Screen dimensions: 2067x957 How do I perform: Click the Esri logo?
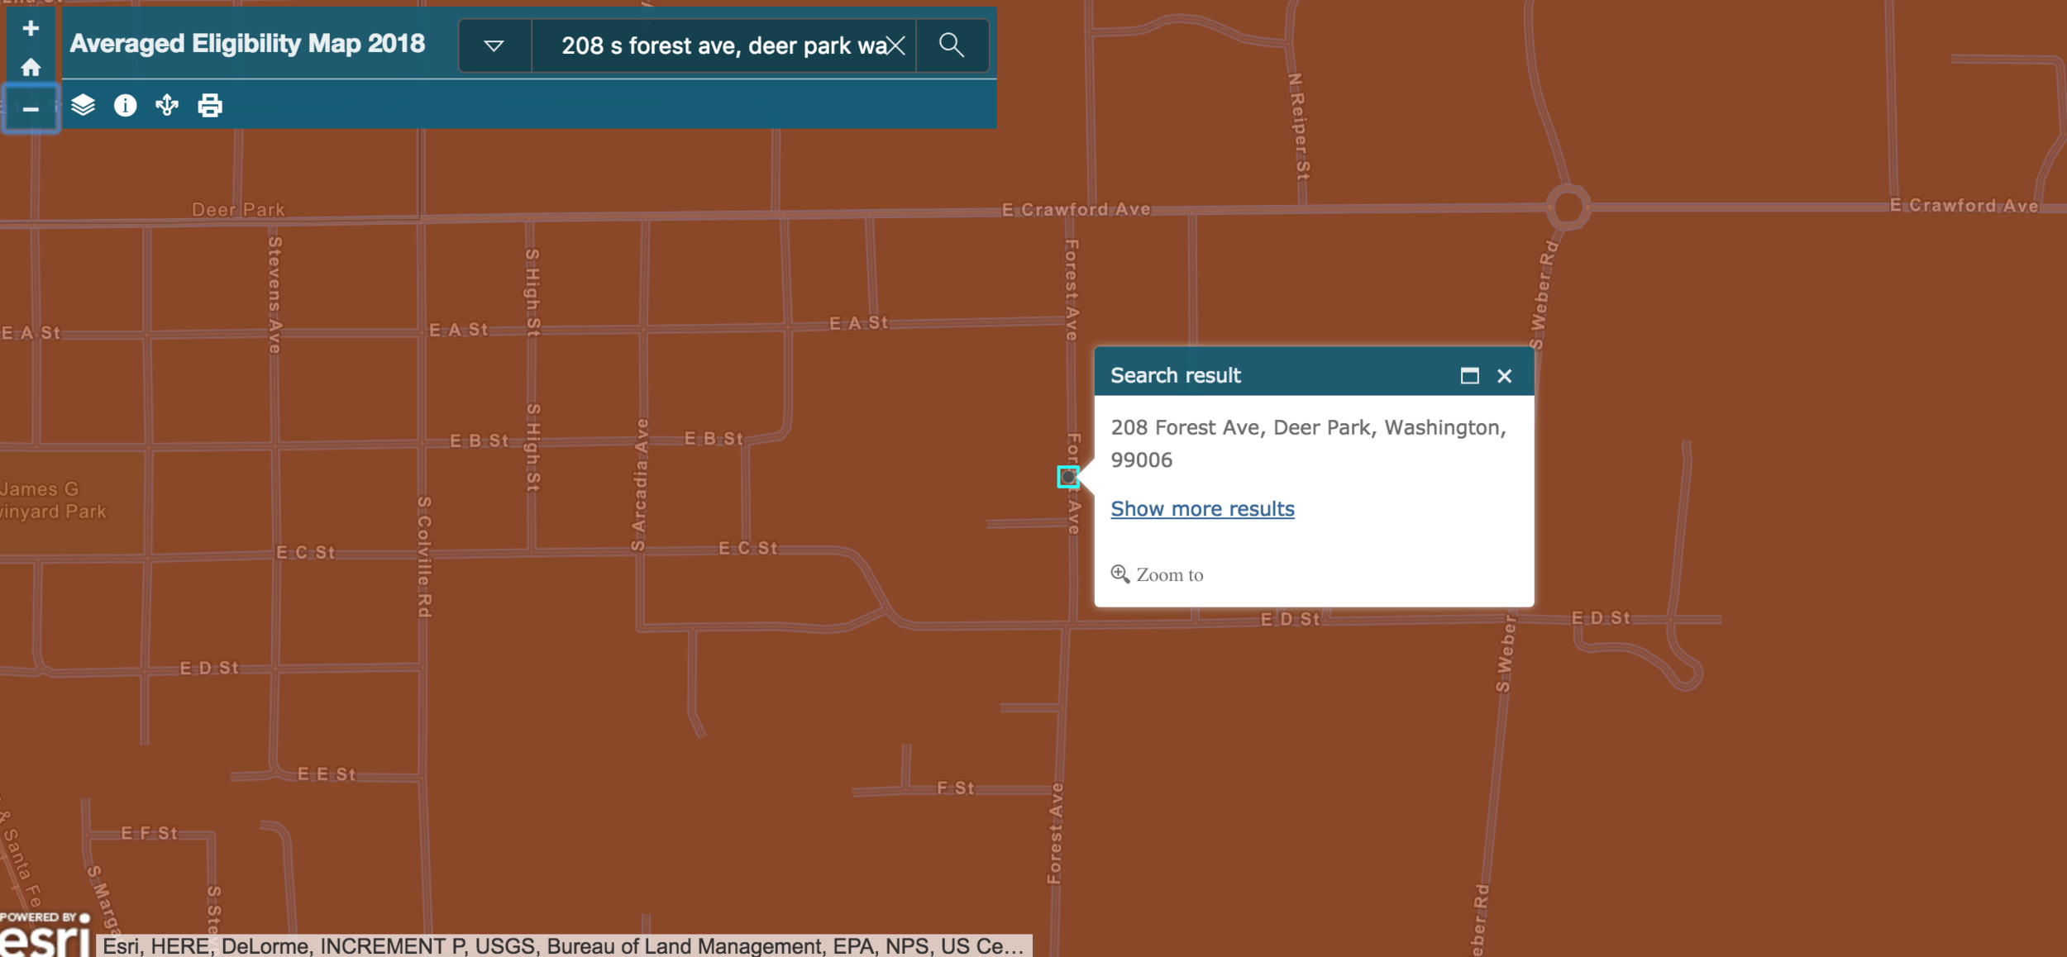[x=45, y=938]
